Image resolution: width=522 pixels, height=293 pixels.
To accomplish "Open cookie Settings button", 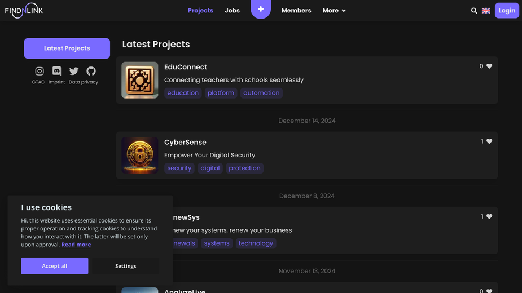I will 125,266.
